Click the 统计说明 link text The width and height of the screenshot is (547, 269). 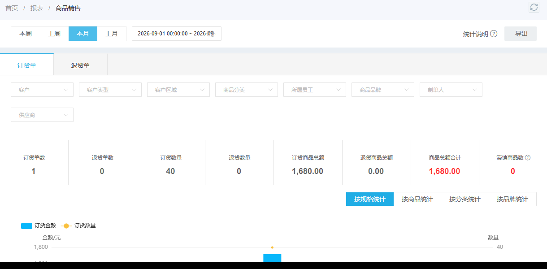[476, 34]
